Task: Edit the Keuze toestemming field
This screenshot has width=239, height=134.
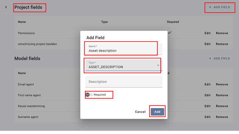Action: [207, 106]
